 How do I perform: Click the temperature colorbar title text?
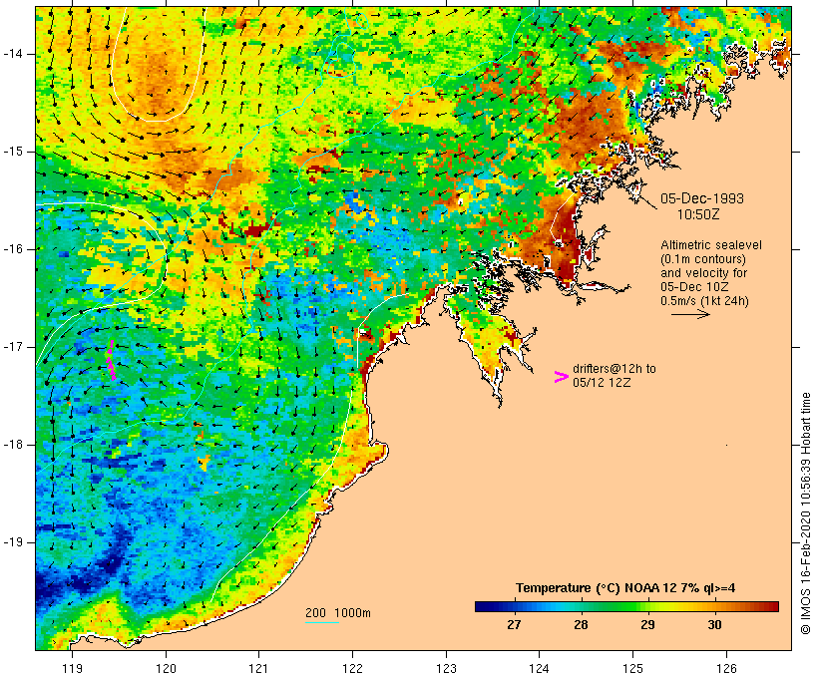coord(625,588)
